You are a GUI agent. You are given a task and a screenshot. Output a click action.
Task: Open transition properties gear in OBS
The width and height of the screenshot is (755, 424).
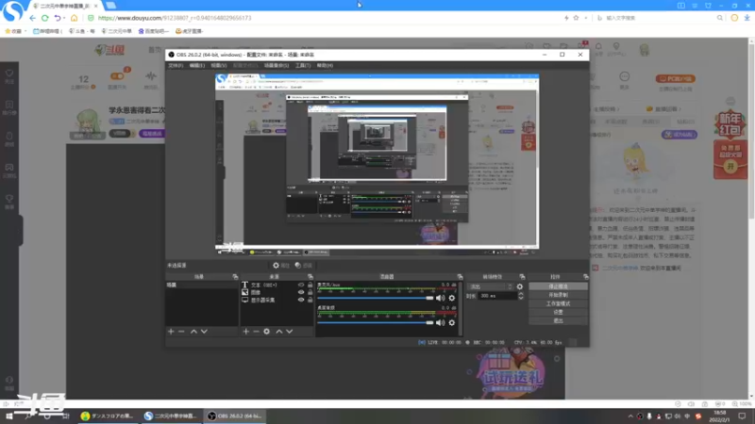coord(520,286)
